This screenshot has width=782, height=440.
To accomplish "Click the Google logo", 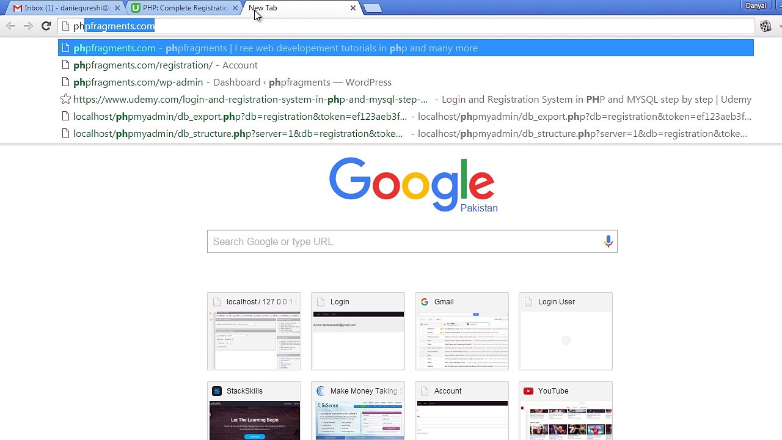I will coord(412,183).
